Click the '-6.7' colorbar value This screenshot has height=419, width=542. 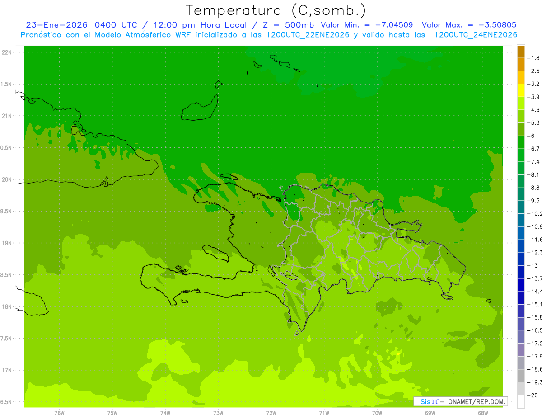pyautogui.click(x=533, y=149)
